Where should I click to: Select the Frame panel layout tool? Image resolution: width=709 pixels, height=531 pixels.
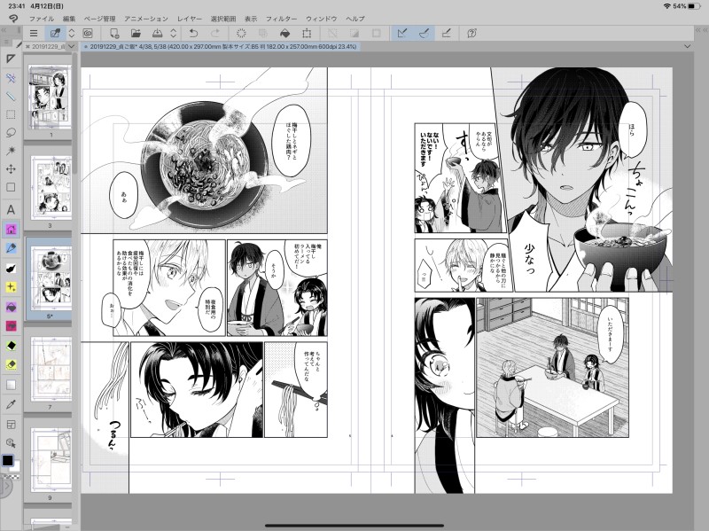pyautogui.click(x=11, y=425)
